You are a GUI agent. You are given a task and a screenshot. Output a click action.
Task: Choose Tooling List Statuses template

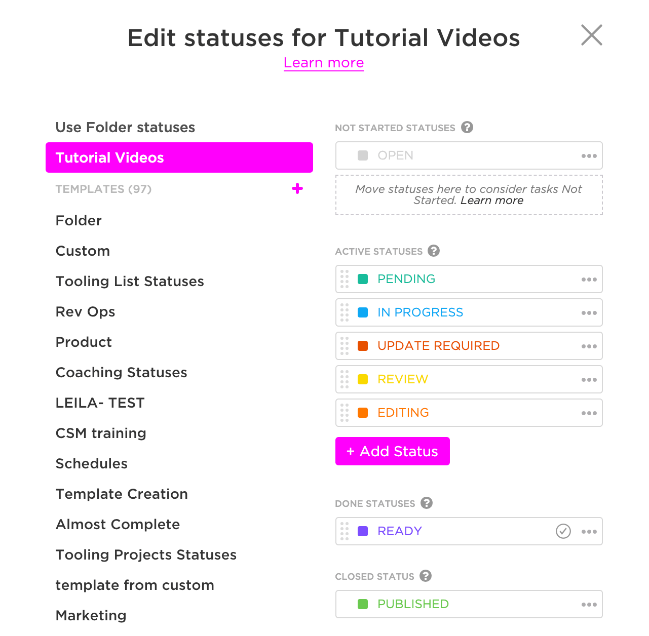(x=130, y=281)
